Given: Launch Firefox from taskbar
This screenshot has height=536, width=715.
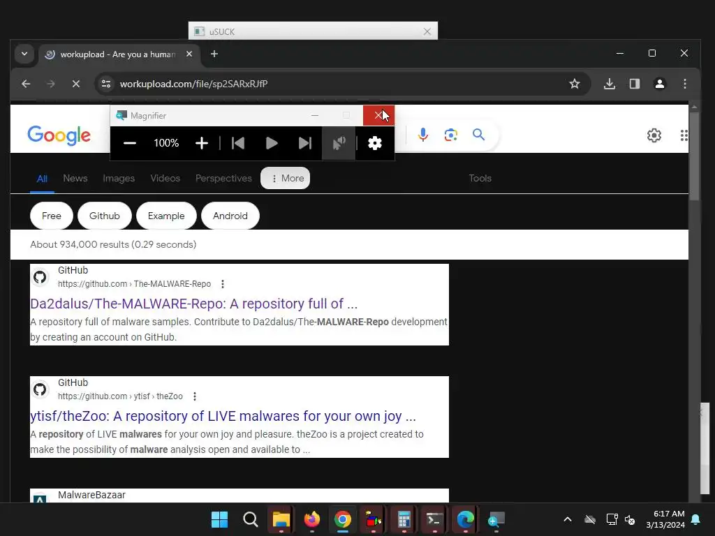Looking at the screenshot, I should click(312, 519).
